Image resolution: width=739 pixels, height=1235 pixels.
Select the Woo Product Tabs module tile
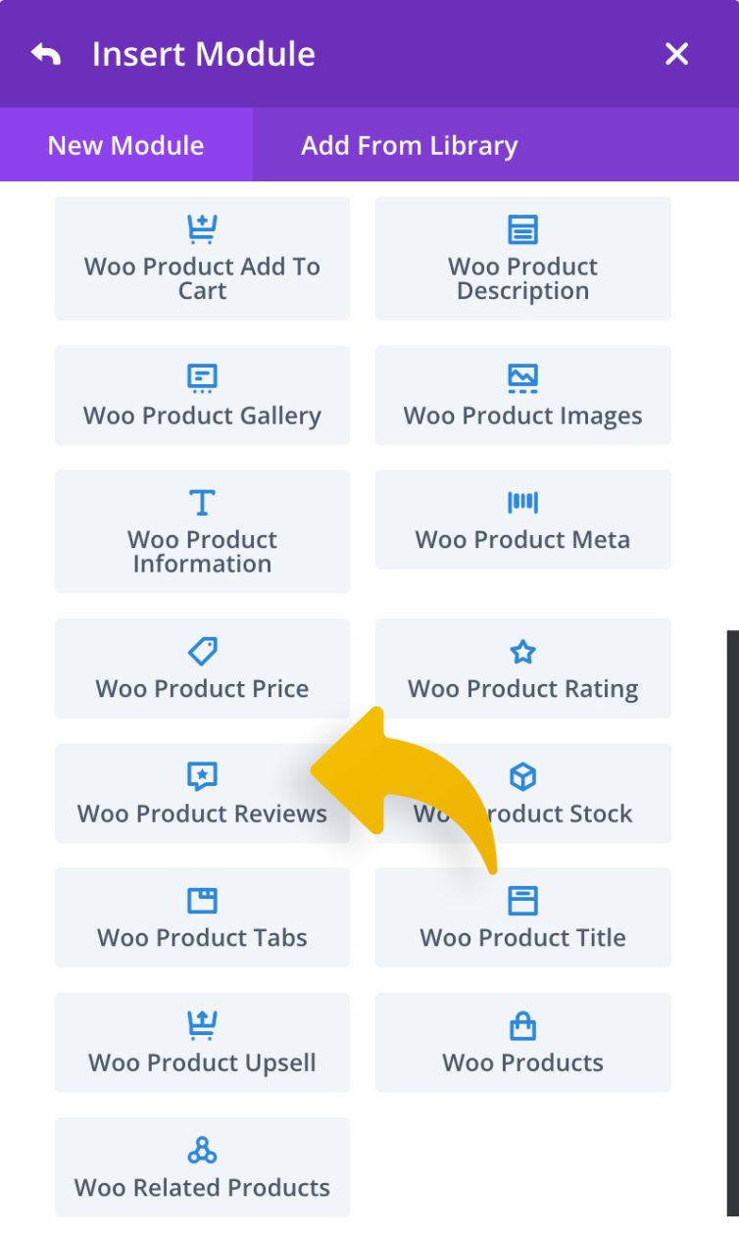(202, 917)
